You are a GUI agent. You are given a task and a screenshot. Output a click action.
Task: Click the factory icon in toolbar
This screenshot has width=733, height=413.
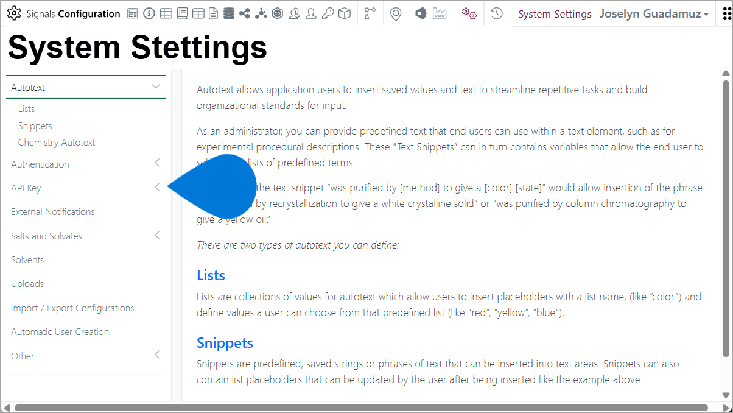(x=440, y=13)
